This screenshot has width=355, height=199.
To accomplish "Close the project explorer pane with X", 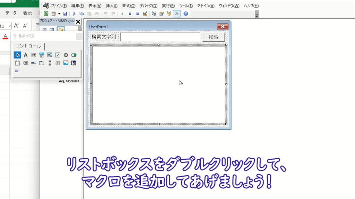I will [x=78, y=22].
